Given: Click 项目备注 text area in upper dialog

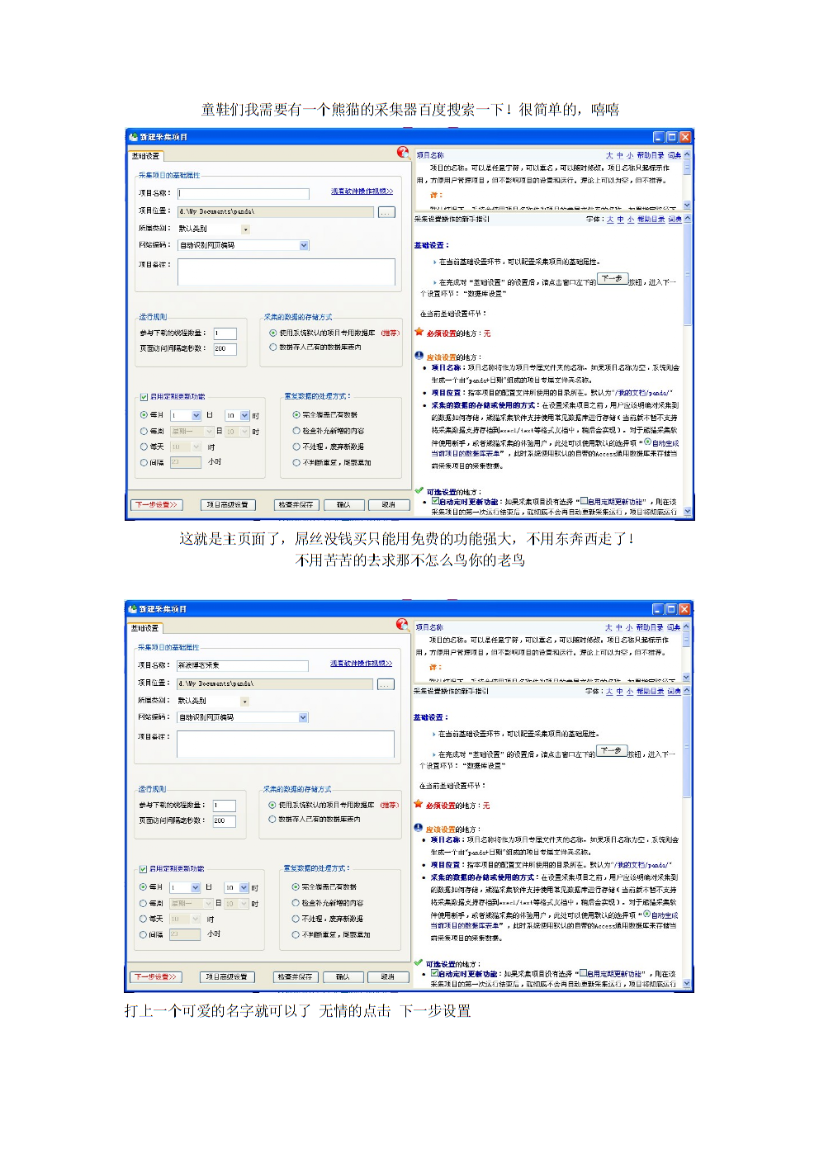Looking at the screenshot, I should point(286,272).
